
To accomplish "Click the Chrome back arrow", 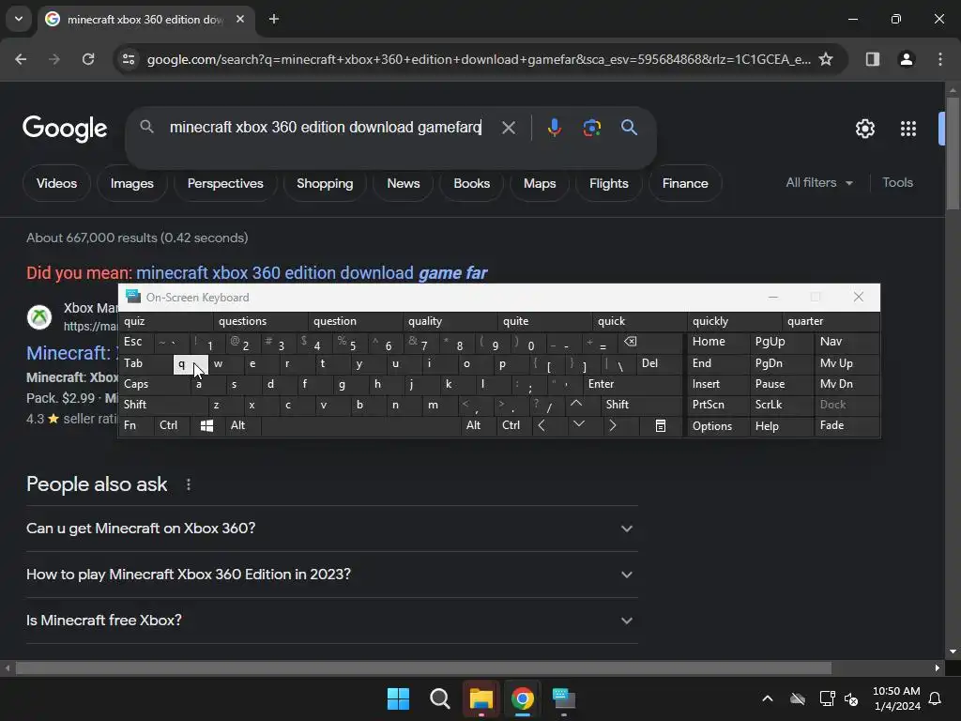I will tap(21, 59).
